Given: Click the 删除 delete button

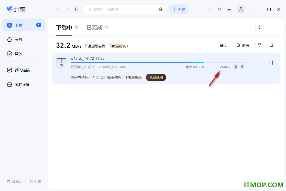Looking at the screenshot, I should pyautogui.click(x=243, y=45).
